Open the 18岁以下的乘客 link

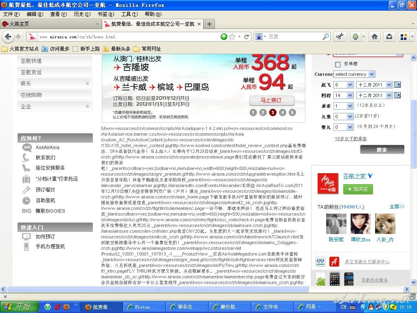pyautogui.click(x=351, y=139)
